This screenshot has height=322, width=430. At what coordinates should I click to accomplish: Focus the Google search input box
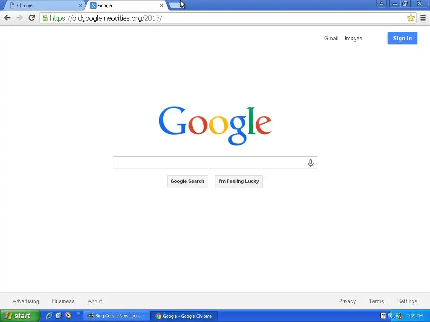coord(215,163)
